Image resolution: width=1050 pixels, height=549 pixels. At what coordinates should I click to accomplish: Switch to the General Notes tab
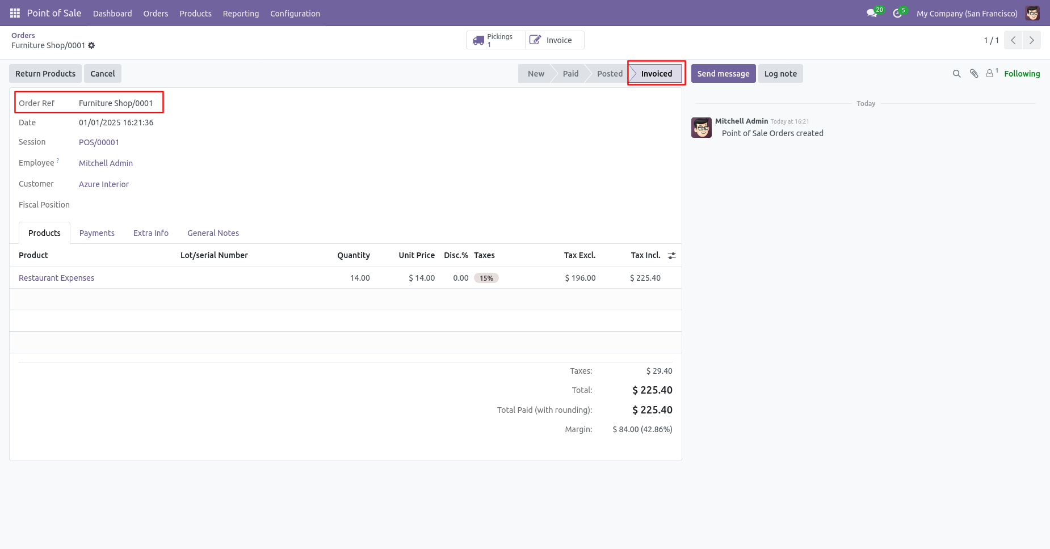[x=213, y=233]
